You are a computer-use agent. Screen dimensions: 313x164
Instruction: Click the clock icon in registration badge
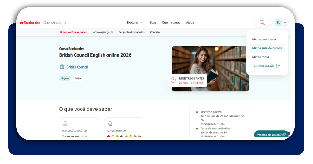[173, 80]
